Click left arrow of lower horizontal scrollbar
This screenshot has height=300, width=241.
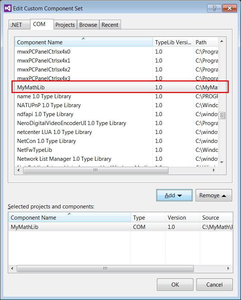pyautogui.click(x=12, y=268)
